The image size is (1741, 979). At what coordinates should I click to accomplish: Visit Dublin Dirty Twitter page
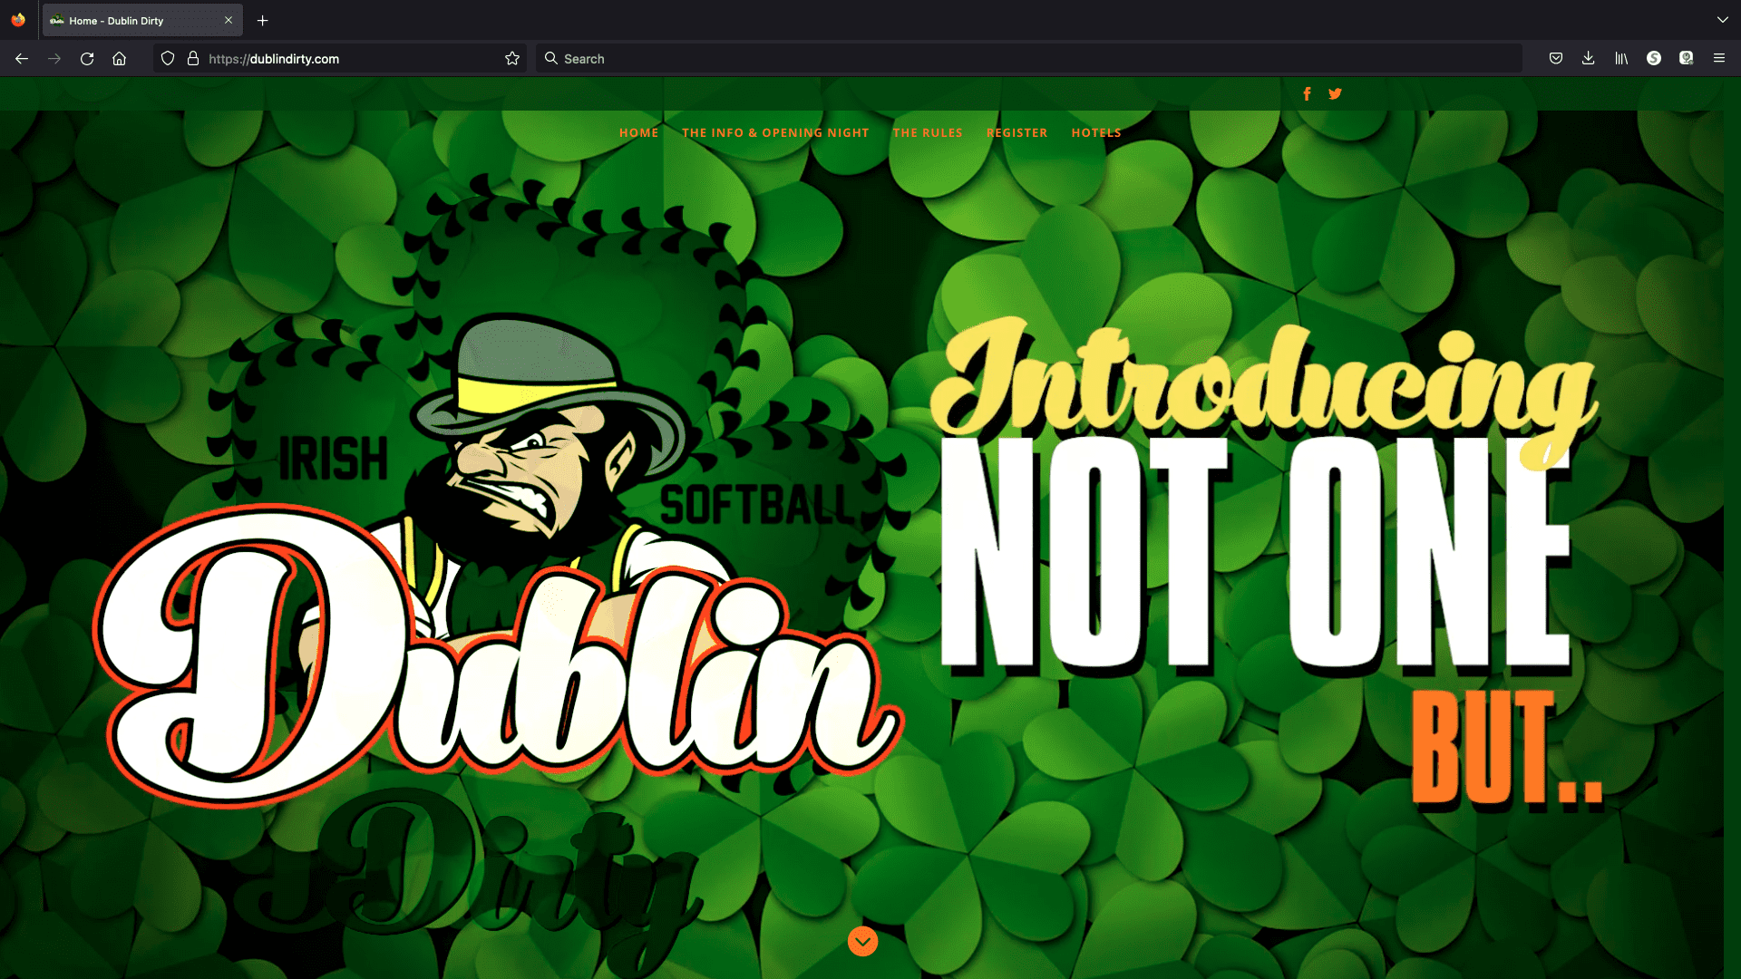[x=1335, y=94]
